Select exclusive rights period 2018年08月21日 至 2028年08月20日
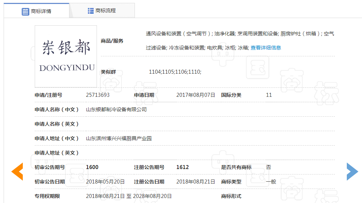Image resolution: width=362 pixels, height=203 pixels. (x=129, y=196)
